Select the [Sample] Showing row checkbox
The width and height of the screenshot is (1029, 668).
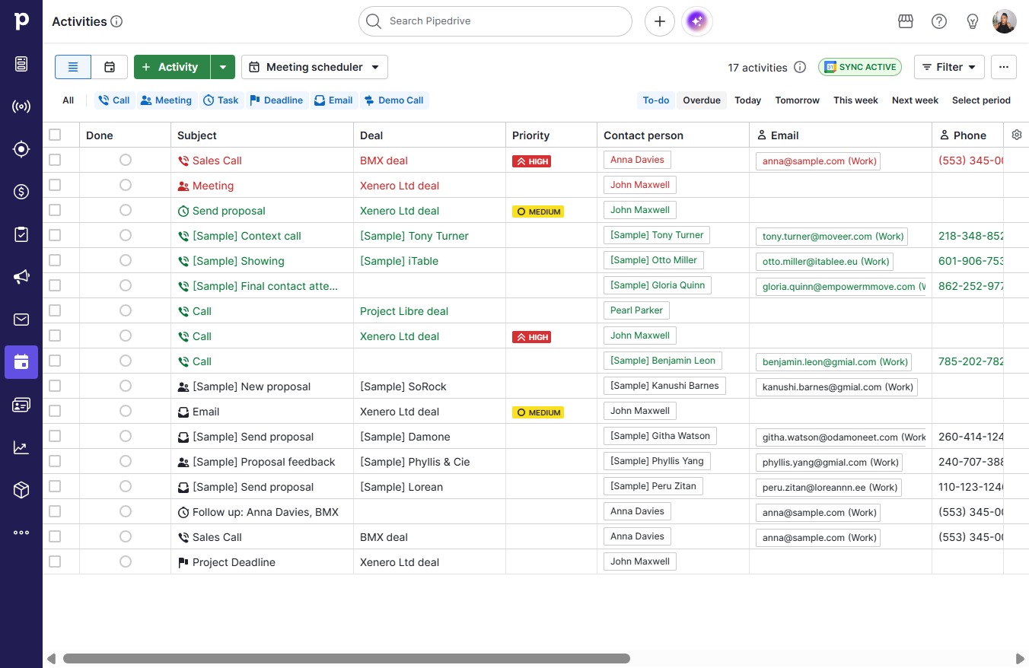[x=55, y=260]
